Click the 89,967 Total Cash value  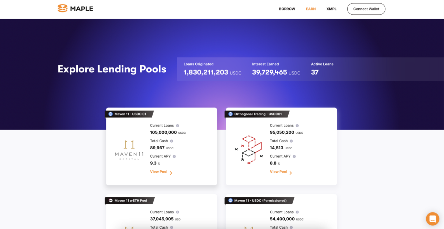click(x=157, y=148)
